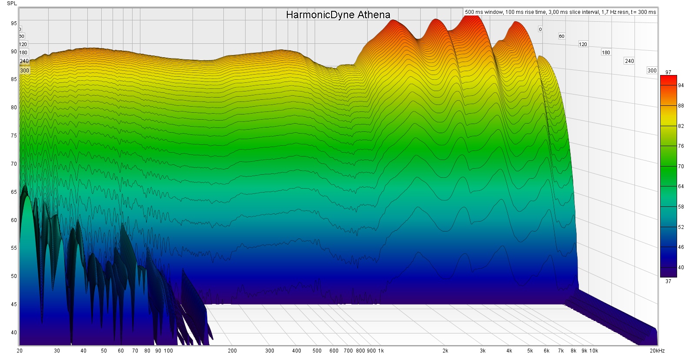Click the 2k frequency axis tick label
This screenshot has height=356, width=691.
click(x=445, y=351)
